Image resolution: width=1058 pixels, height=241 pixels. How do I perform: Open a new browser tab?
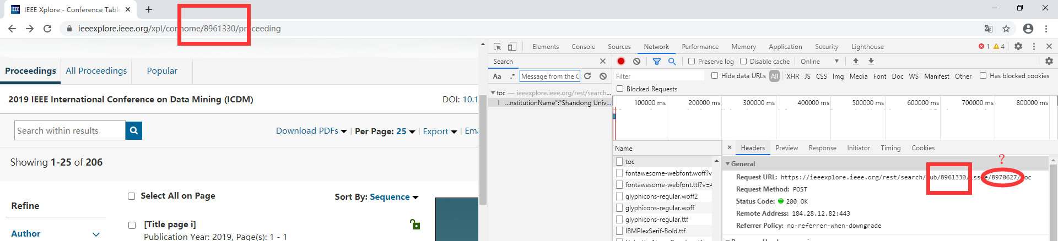149,9
